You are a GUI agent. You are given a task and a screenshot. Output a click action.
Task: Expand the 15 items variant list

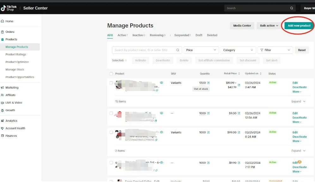pyautogui.click(x=298, y=101)
